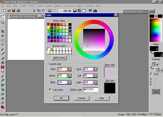Expand the foreground Textures flyout arrow

pyautogui.click(x=157, y=65)
